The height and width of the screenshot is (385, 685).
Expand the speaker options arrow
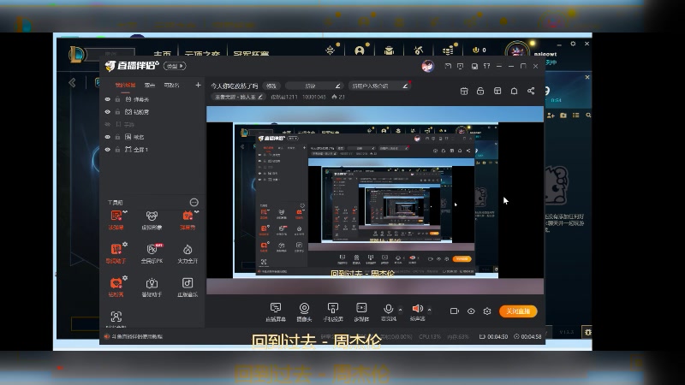[430, 310]
